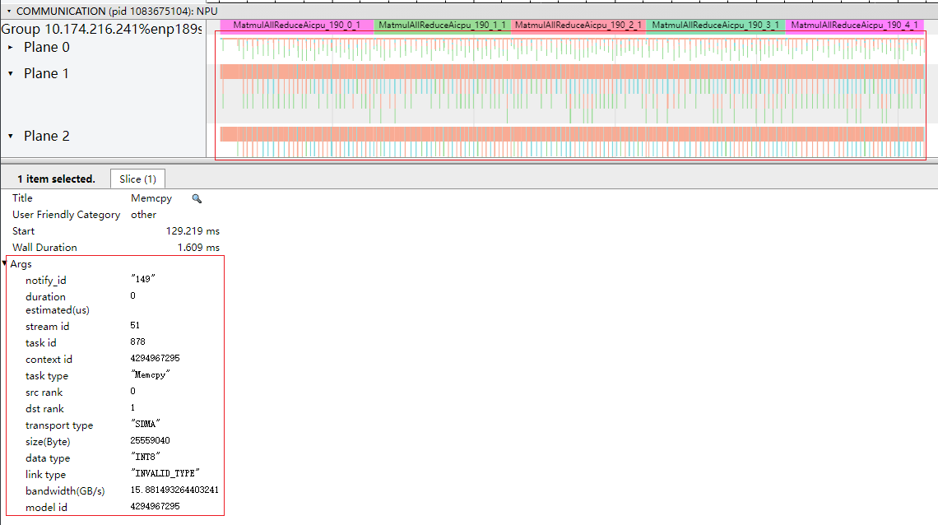Viewport: 938px width, 525px height.
Task: Click the Plane 1 track label
Action: click(x=46, y=73)
